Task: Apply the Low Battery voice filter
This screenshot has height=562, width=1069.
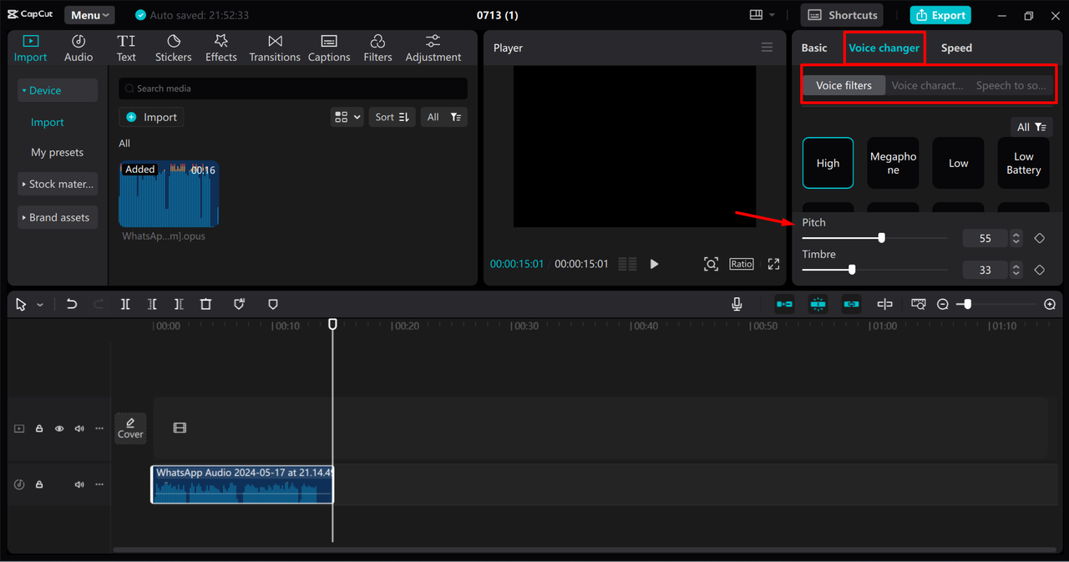Action: 1023,163
